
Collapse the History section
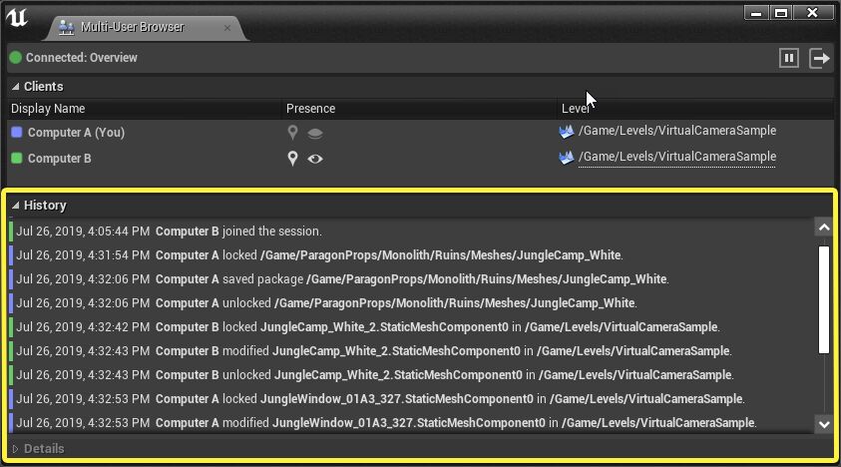[16, 205]
